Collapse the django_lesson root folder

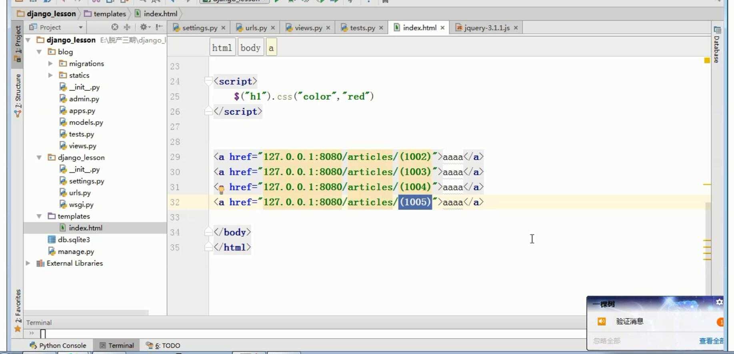point(28,40)
